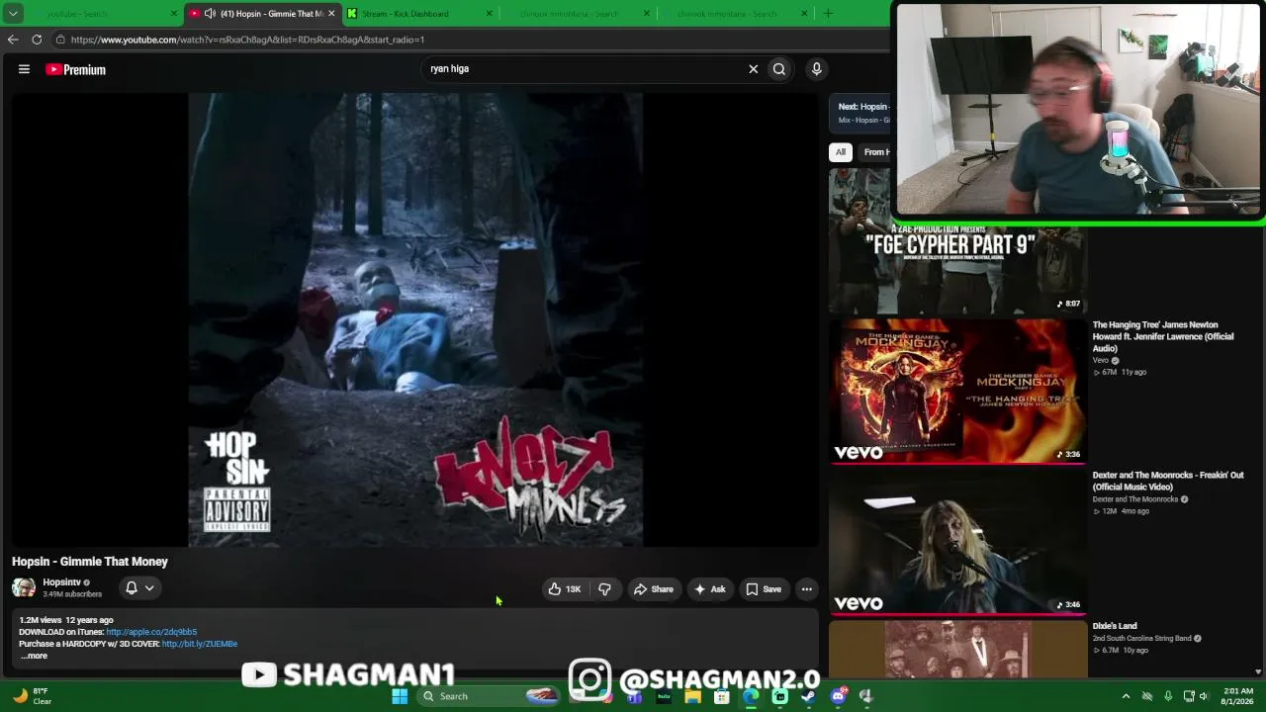The height and width of the screenshot is (712, 1266).
Task: Open File Explorer from the taskbar
Action: point(692,696)
